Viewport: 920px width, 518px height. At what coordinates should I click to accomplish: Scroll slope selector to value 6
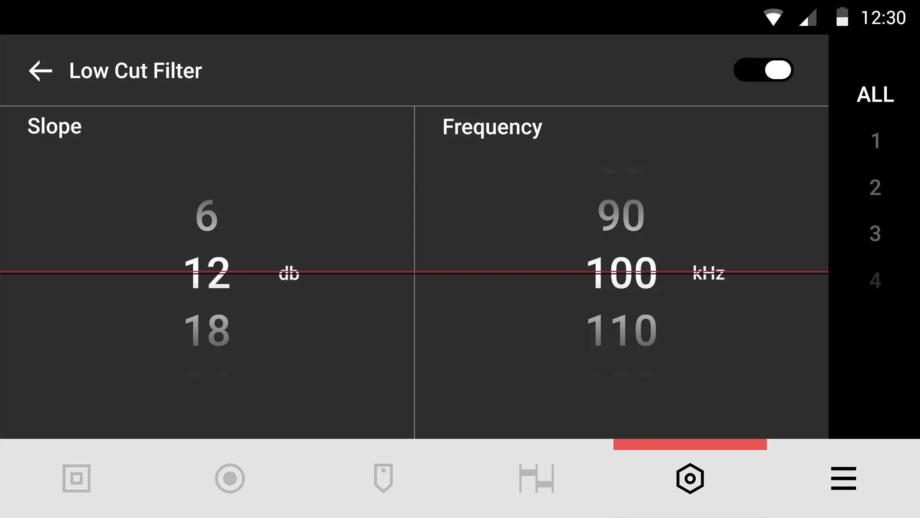click(x=207, y=214)
